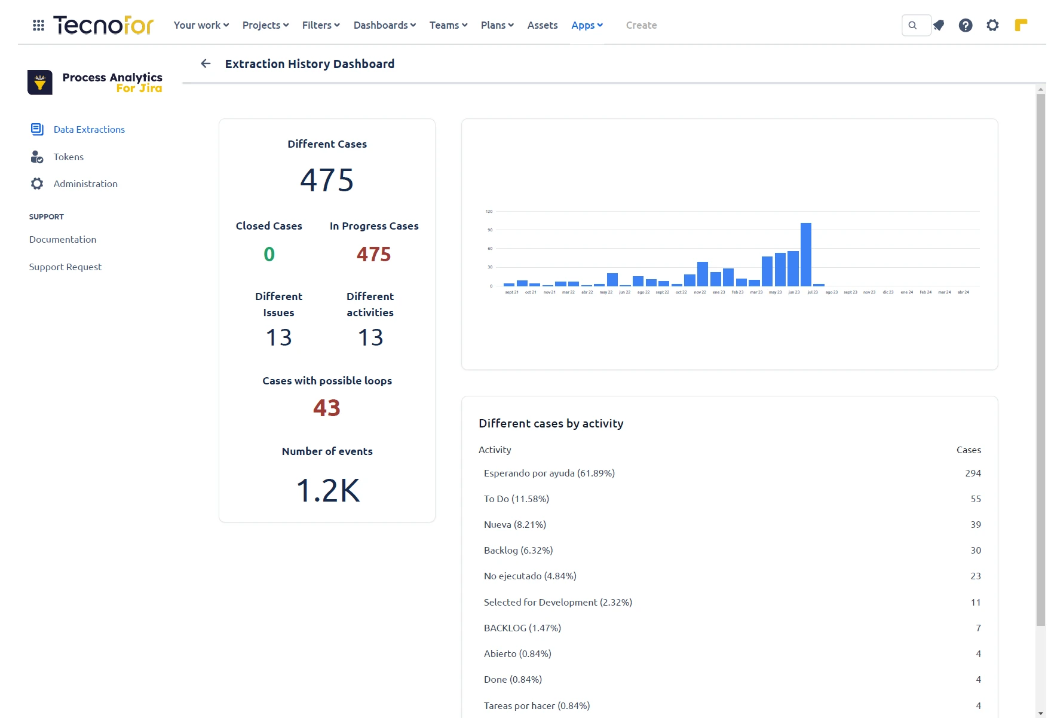This screenshot has height=718, width=1048.
Task: Click the yellow profile avatar icon
Action: (1021, 25)
